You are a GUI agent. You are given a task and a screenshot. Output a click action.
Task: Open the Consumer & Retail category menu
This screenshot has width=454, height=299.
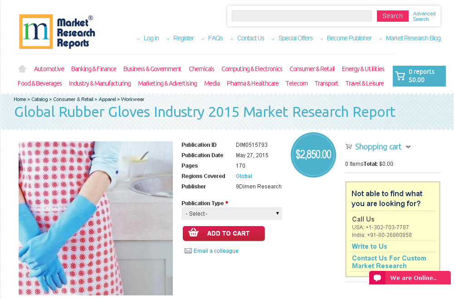tap(312, 69)
